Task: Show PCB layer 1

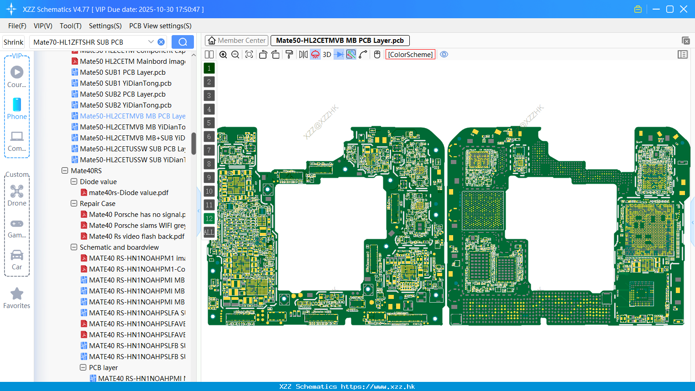Action: (209, 68)
